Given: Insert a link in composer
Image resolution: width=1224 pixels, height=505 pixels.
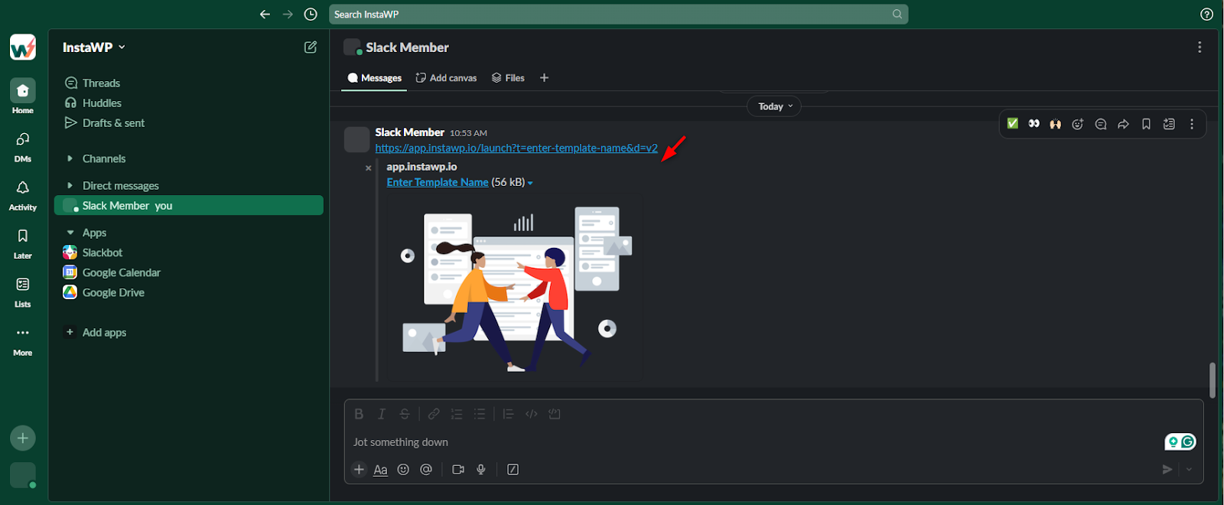Looking at the screenshot, I should 434,414.
